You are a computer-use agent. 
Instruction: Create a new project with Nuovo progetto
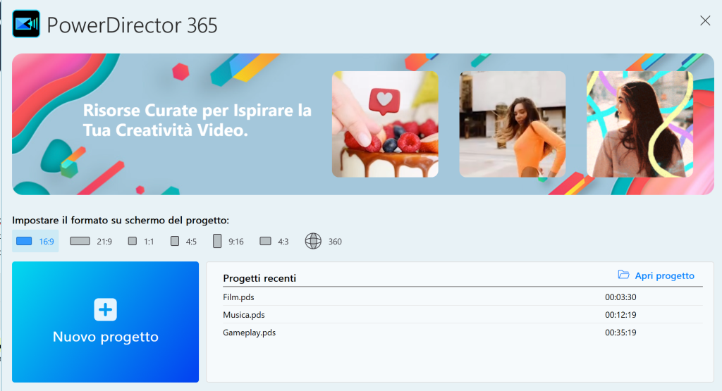tap(105, 337)
